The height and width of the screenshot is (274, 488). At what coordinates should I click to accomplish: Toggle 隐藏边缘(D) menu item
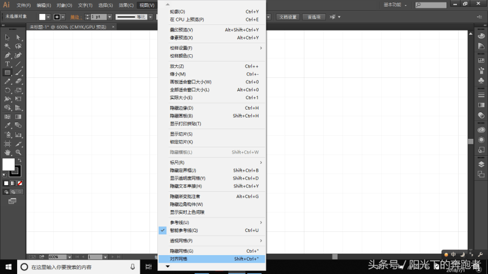click(212, 108)
